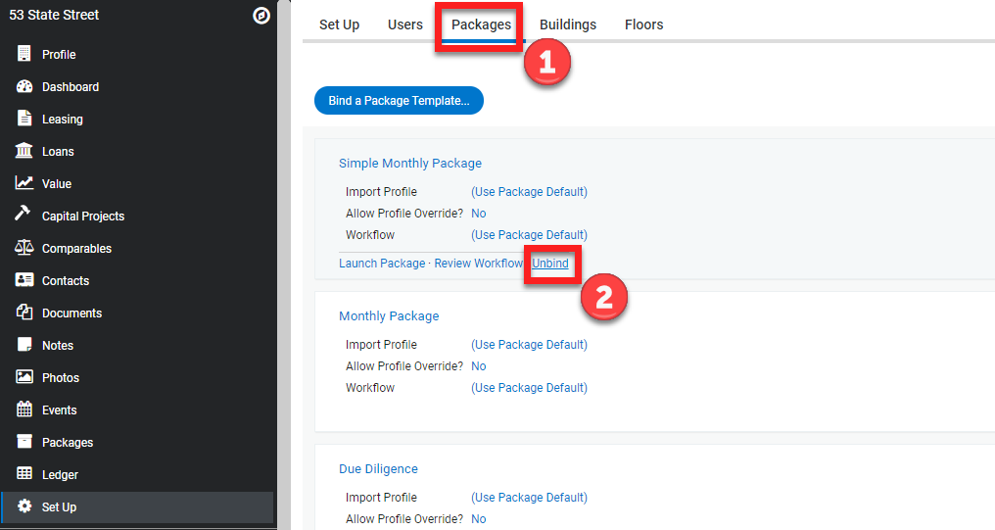Click the Set Up gear icon in sidebar
The image size is (995, 530).
(24, 506)
